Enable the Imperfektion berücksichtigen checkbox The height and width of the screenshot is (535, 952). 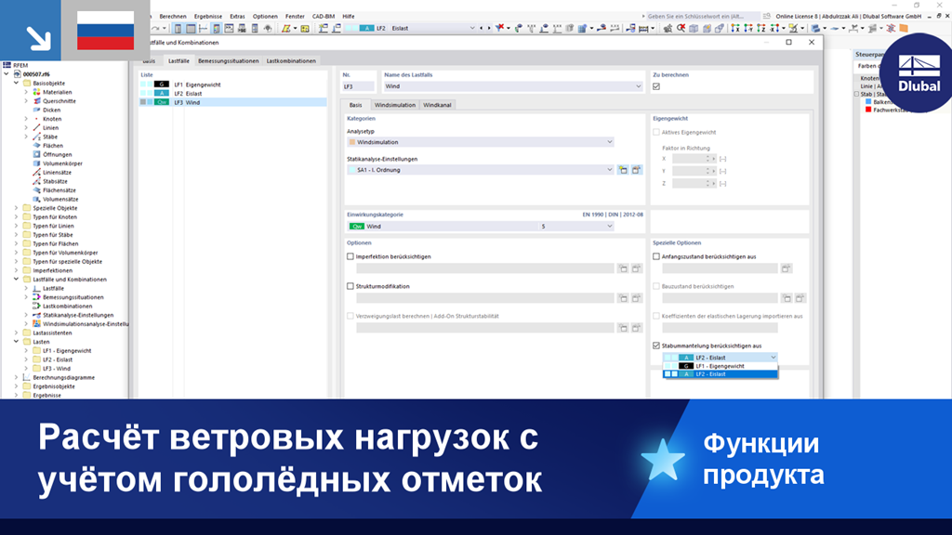(x=350, y=256)
